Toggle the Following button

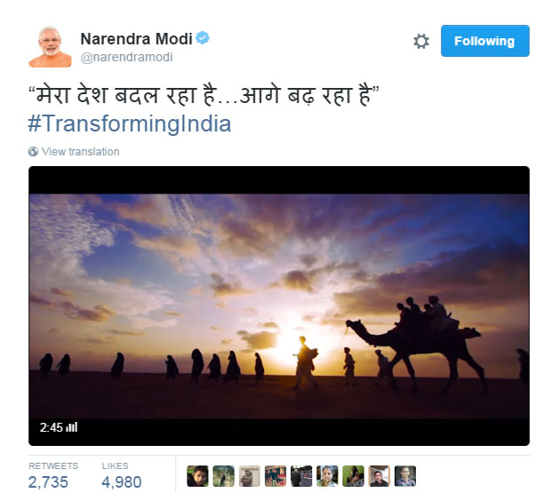pyautogui.click(x=485, y=41)
